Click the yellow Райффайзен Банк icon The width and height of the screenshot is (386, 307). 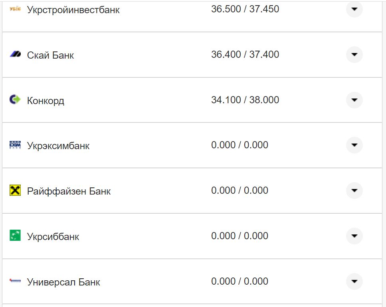pos(15,191)
